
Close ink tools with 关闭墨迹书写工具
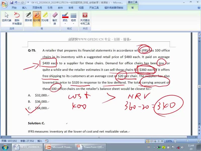tap(85, 18)
